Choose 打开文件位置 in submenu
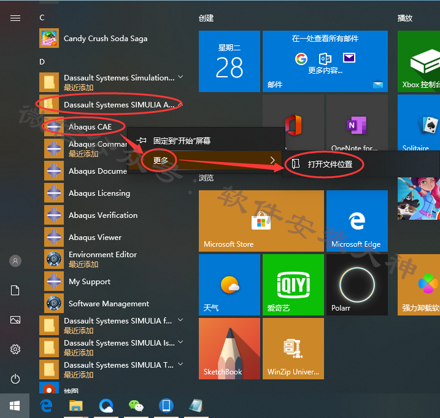The image size is (440, 418). [361, 164]
